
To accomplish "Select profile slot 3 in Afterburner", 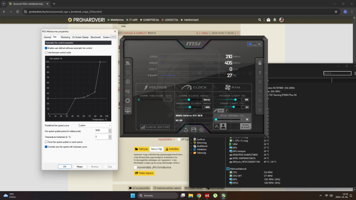I will 260,91.
